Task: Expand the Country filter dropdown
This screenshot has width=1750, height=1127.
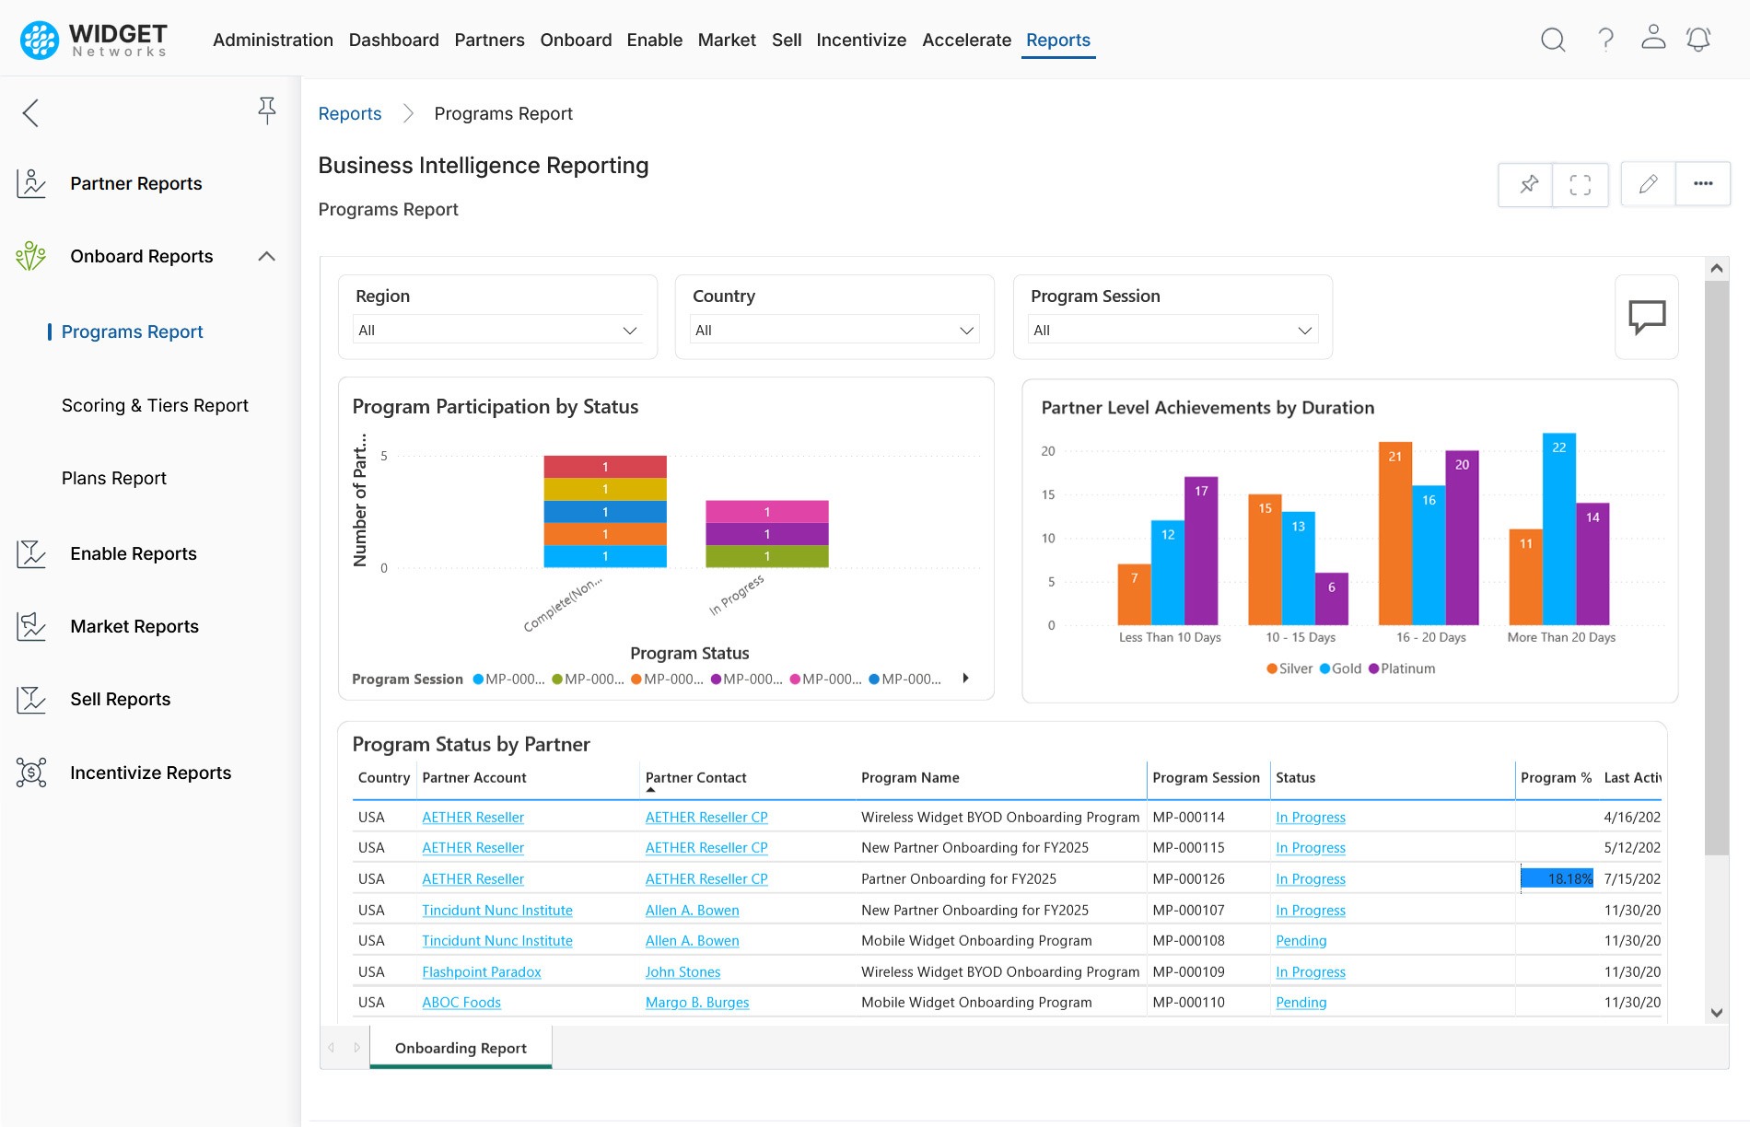Action: pyautogui.click(x=834, y=330)
